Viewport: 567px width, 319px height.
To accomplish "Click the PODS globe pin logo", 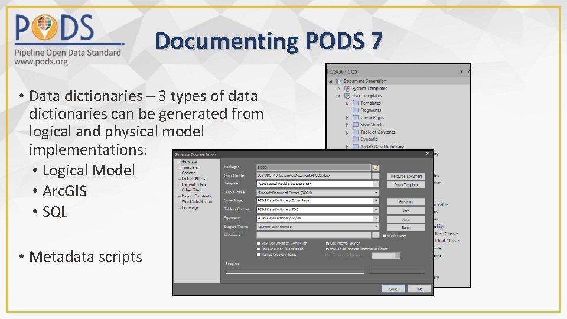I will tap(44, 27).
